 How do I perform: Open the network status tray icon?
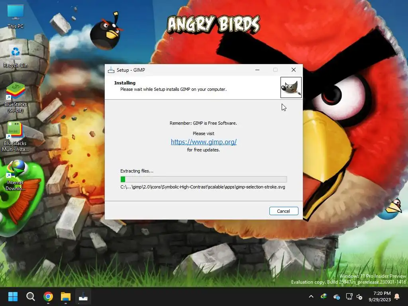coord(349,296)
